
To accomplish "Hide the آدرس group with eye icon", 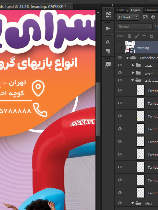I will pyautogui.click(x=120, y=73).
